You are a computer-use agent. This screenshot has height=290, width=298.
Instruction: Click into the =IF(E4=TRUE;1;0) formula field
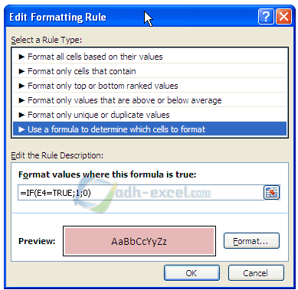coord(140,193)
